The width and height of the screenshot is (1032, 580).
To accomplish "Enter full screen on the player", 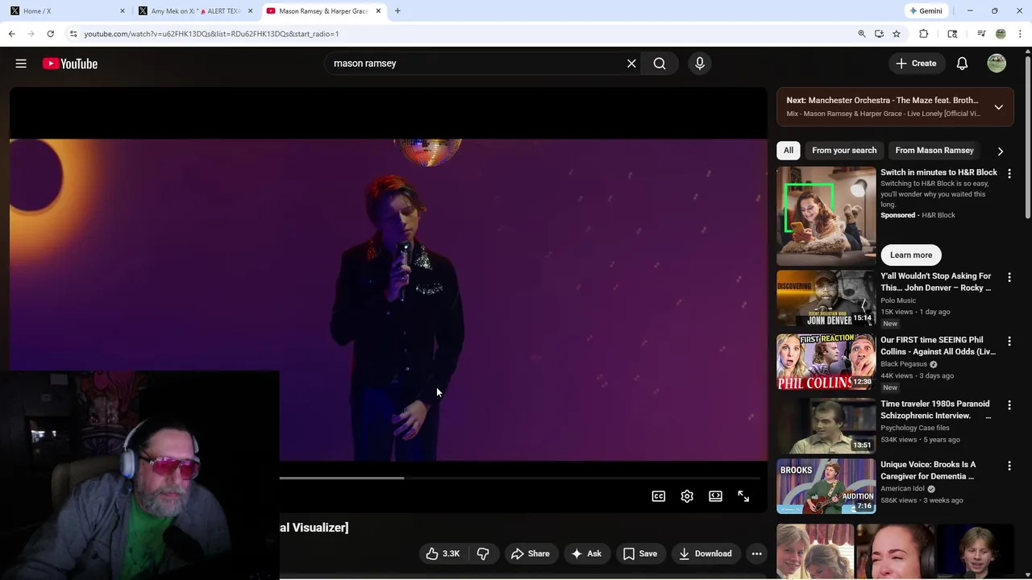I will click(743, 496).
